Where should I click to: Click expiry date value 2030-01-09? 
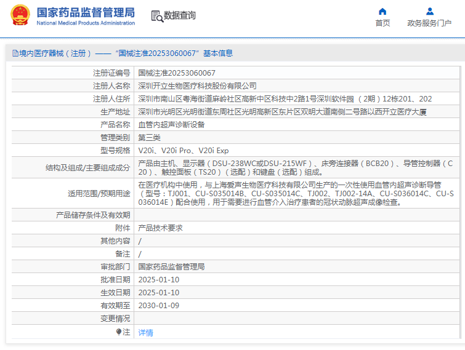point(159,306)
